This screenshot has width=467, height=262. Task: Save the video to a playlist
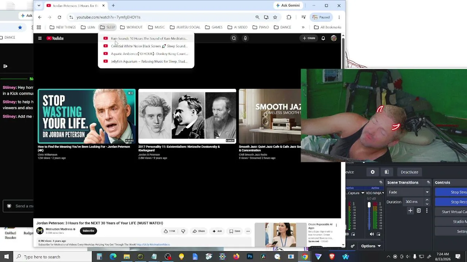[x=235, y=231]
